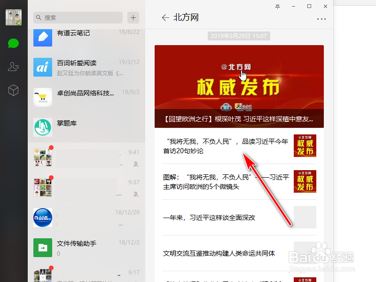
Task: Click your profile avatar at top left
Action: pos(13,17)
